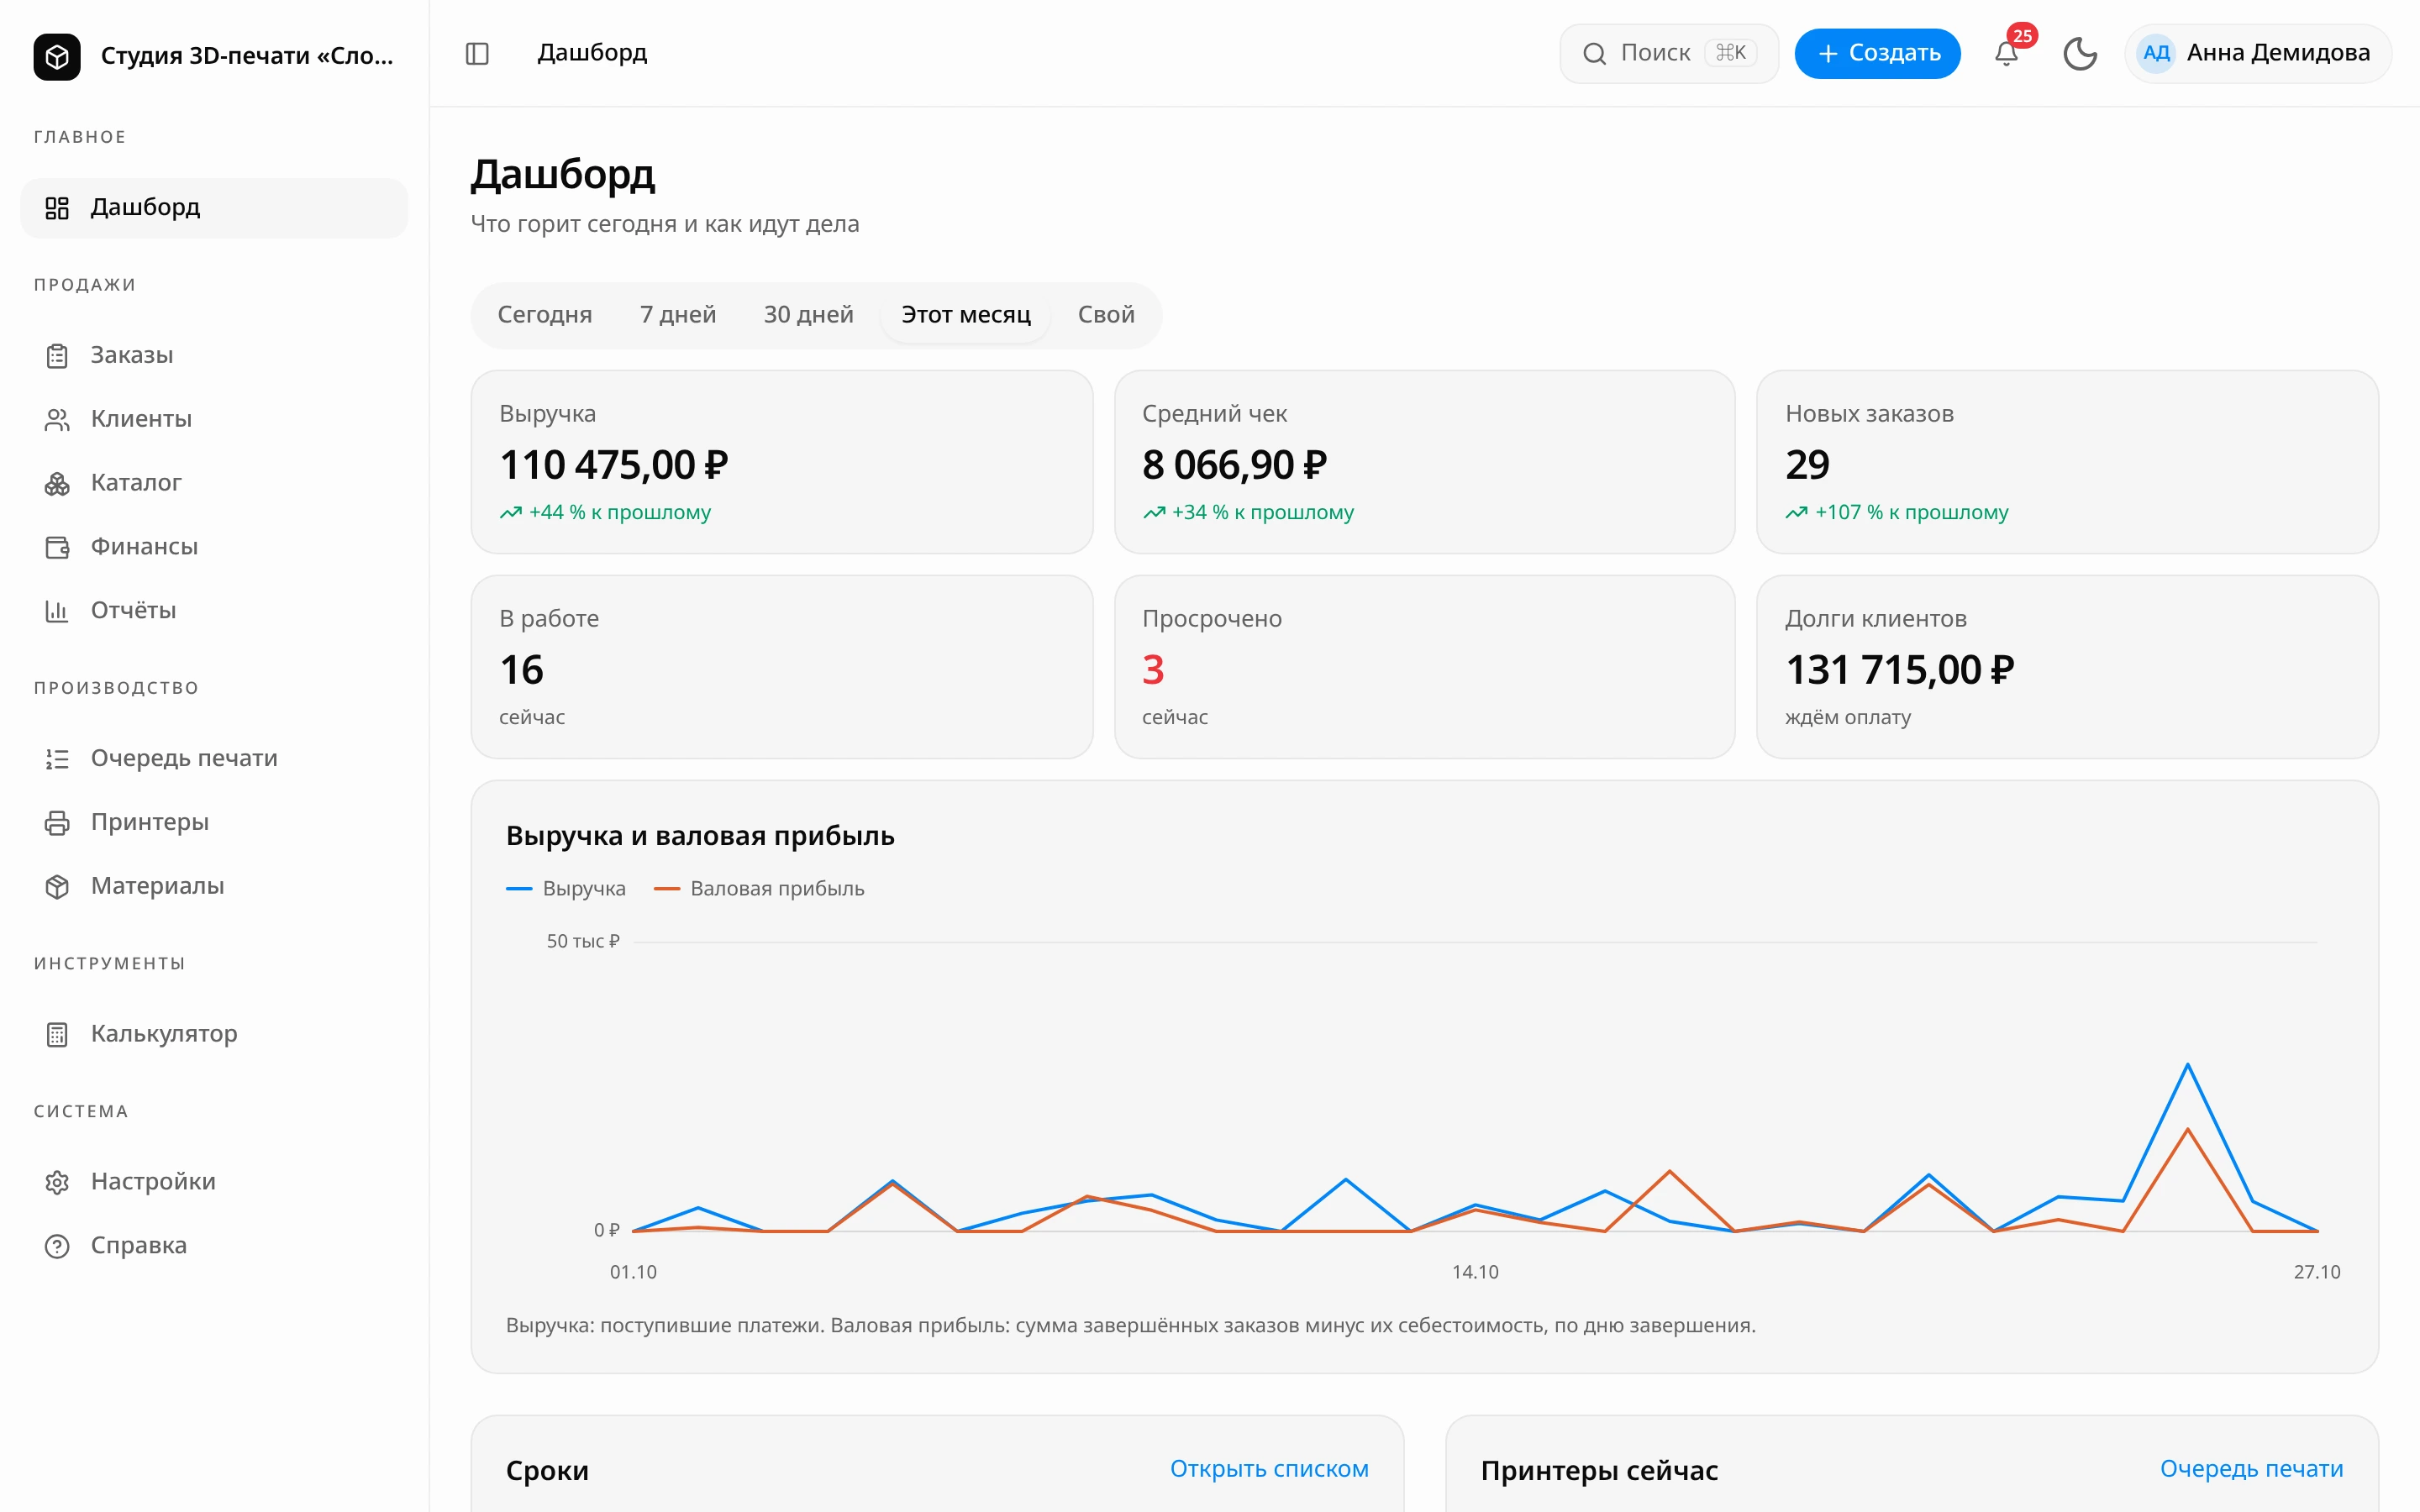Click the Настройки gear icon

point(57,1182)
